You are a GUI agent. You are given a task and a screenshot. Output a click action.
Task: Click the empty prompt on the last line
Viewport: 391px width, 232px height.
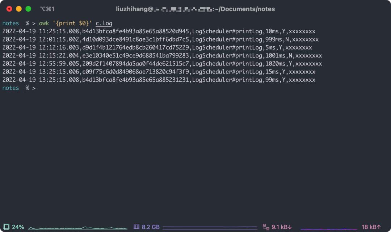click(19, 88)
